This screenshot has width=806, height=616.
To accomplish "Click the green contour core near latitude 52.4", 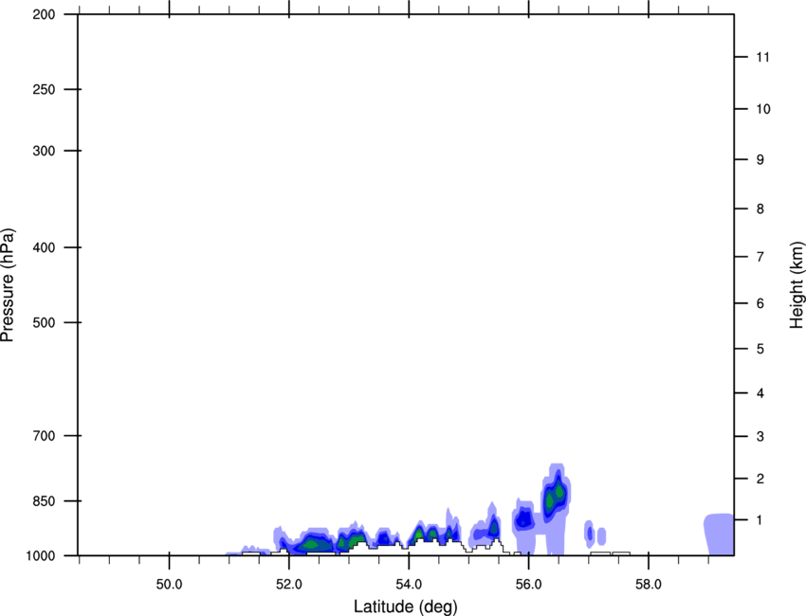I will (311, 544).
